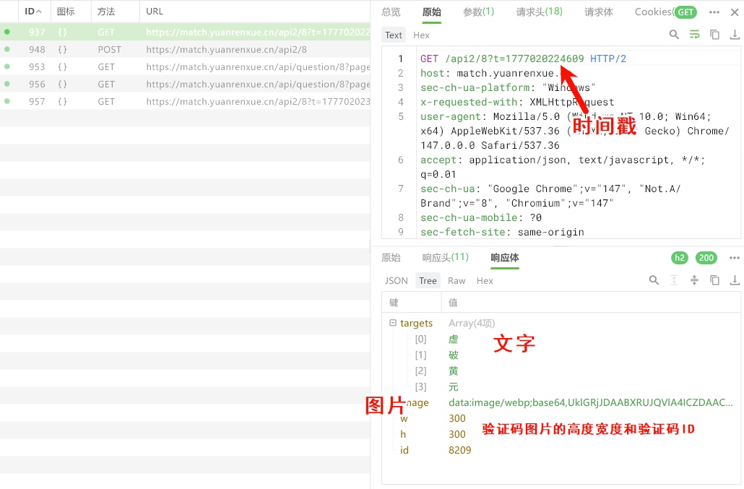The width and height of the screenshot is (744, 489).
Task: Click the JSON icon in row 948
Action: tap(62, 49)
